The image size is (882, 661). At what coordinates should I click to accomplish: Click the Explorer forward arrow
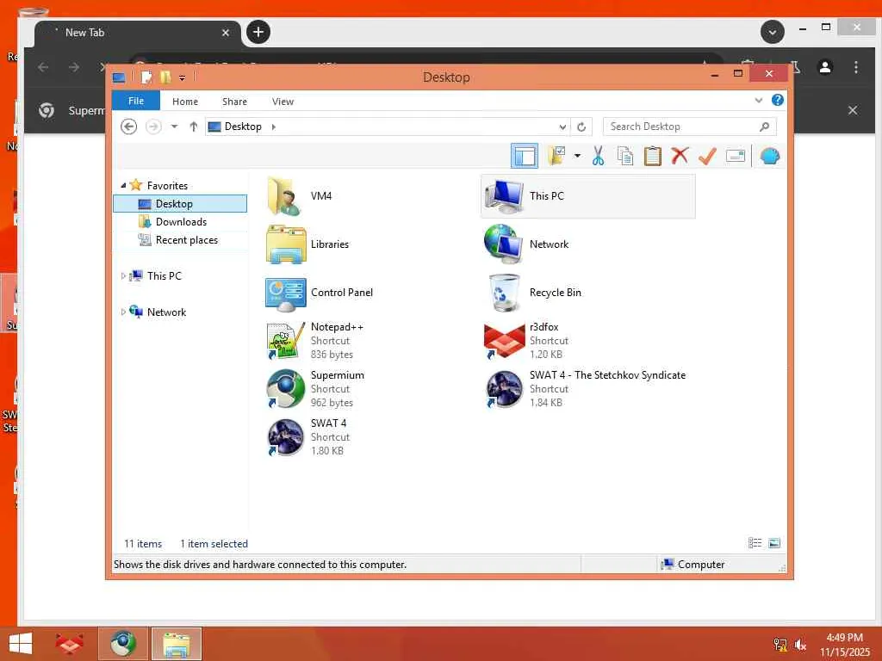[153, 127]
